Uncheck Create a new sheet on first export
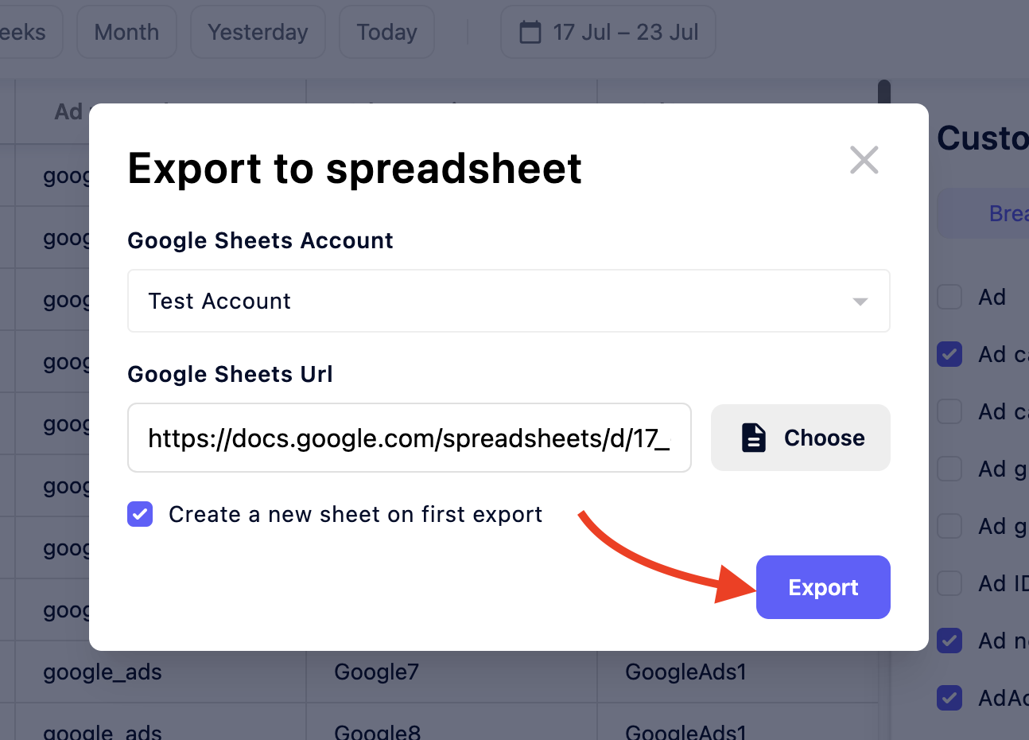The height and width of the screenshot is (740, 1029). [x=140, y=514]
